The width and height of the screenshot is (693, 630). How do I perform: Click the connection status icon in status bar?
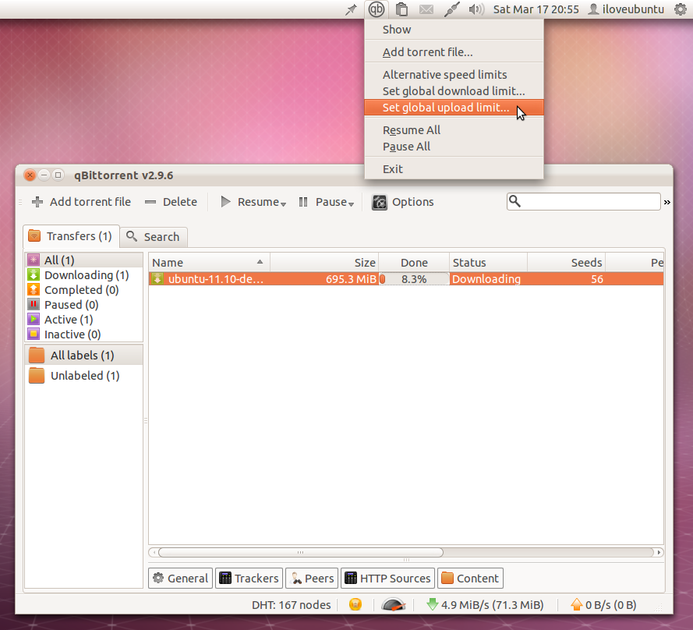355,604
